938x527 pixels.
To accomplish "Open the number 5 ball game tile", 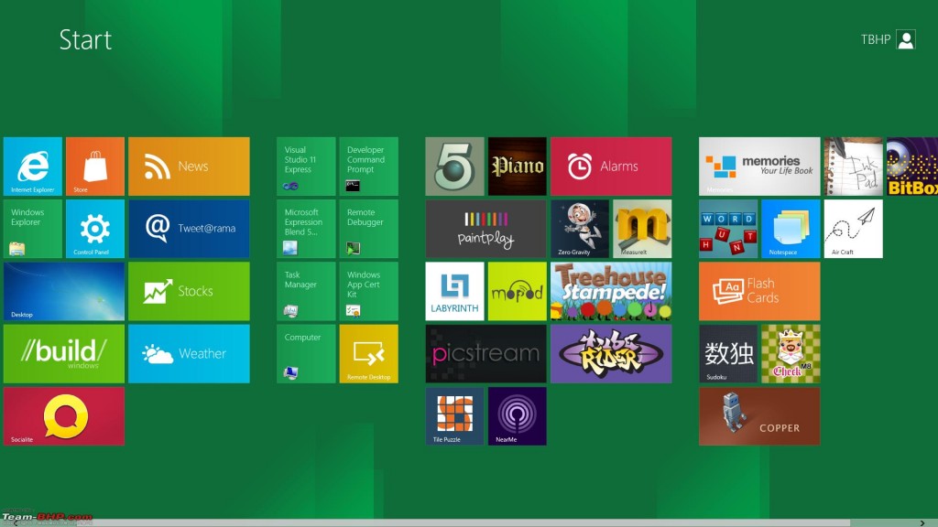I will [x=454, y=167].
